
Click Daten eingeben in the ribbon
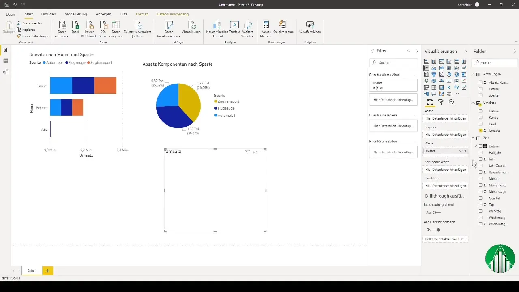click(x=116, y=28)
